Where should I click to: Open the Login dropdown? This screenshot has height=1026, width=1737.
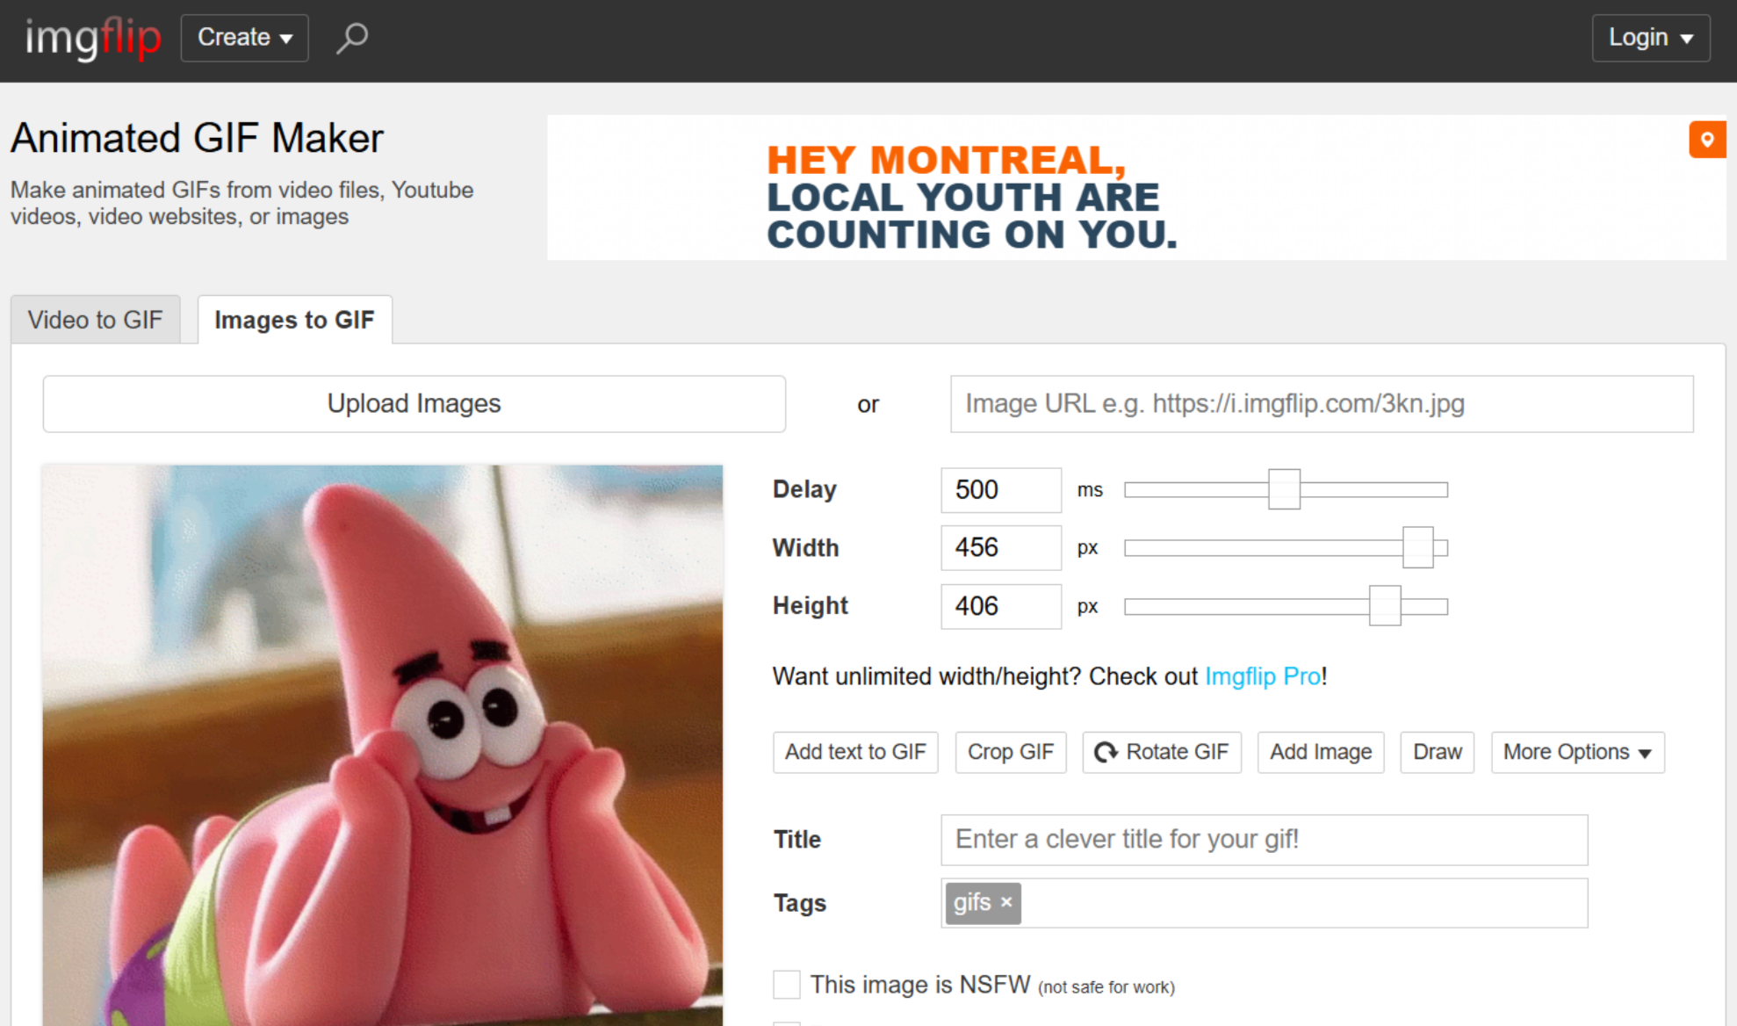(x=1649, y=38)
